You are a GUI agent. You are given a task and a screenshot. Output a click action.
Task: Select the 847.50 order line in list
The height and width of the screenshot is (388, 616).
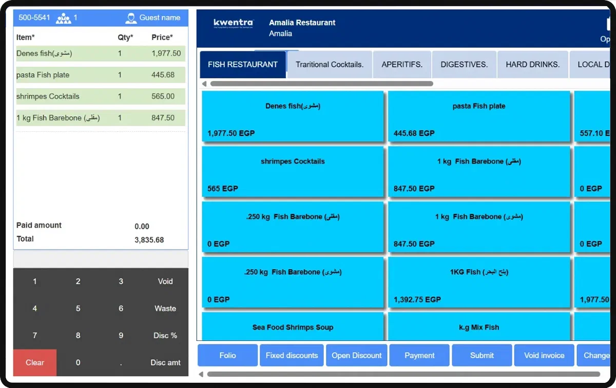(x=101, y=118)
